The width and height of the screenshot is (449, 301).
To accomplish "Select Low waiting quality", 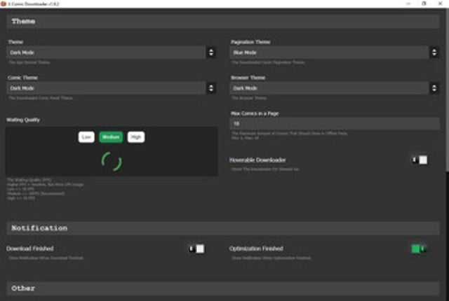I will pos(86,137).
